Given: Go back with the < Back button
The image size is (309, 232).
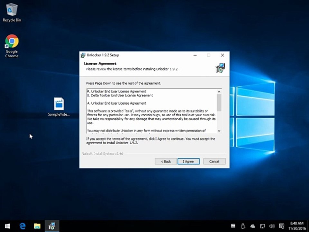Looking at the screenshot, I should coord(166,161).
